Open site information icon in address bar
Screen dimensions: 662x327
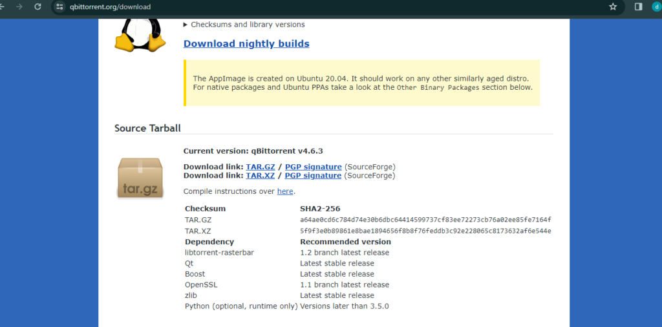[59, 7]
